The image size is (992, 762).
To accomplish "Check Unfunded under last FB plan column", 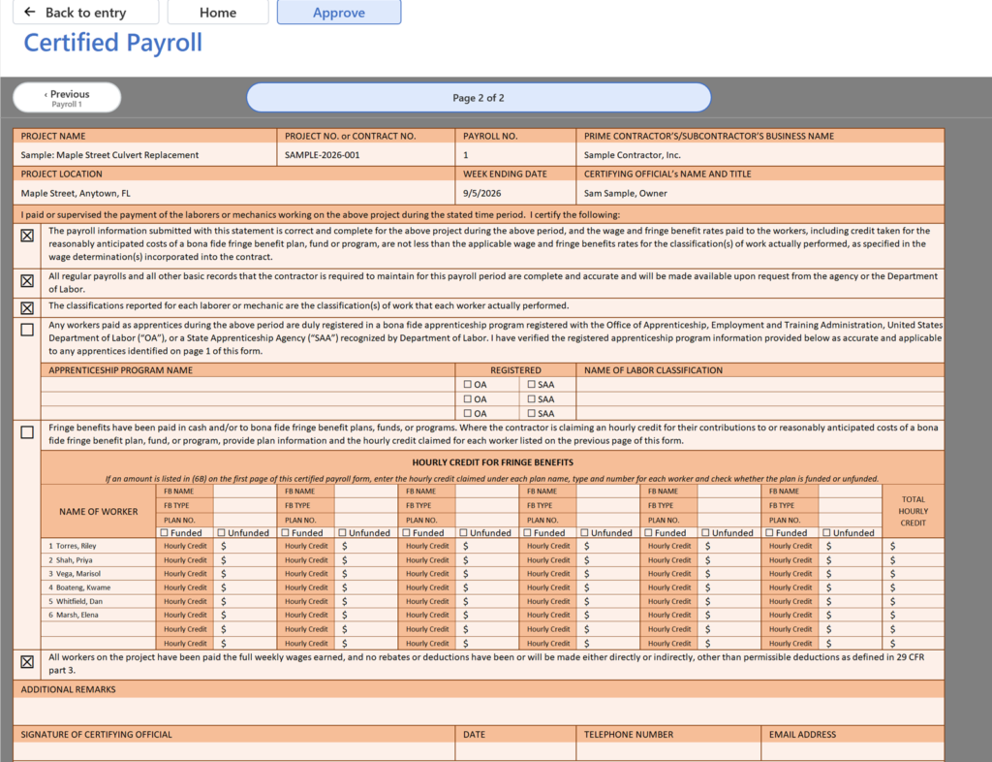I will [x=826, y=533].
